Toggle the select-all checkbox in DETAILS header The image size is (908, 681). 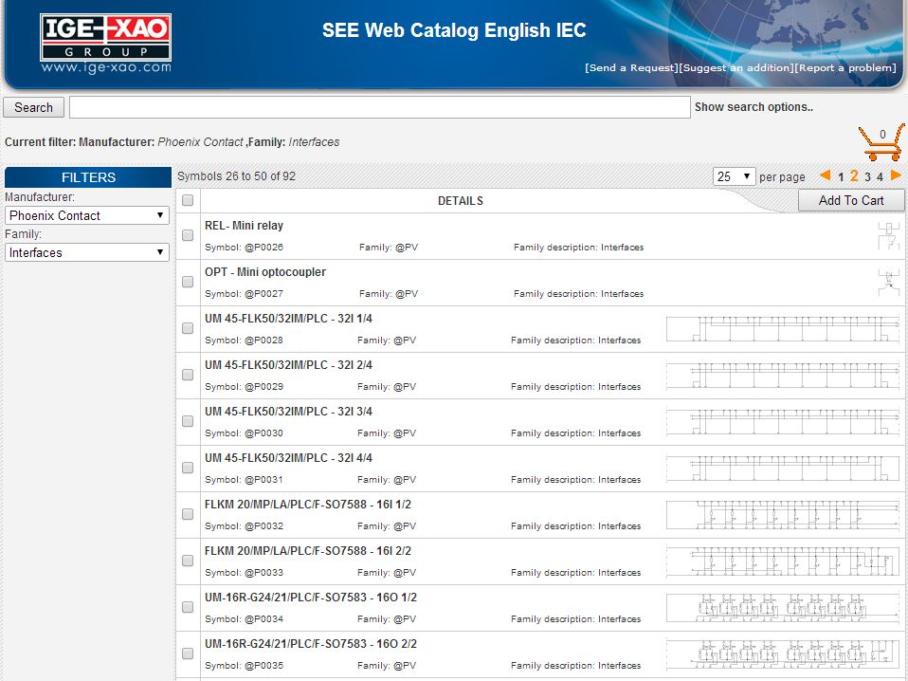[188, 200]
